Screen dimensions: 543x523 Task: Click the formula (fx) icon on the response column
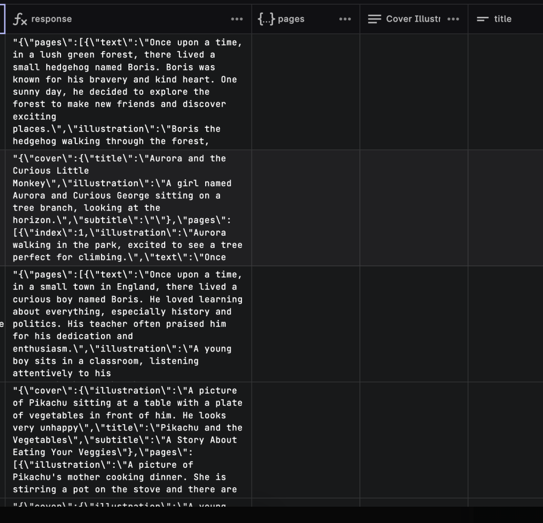tap(21, 19)
